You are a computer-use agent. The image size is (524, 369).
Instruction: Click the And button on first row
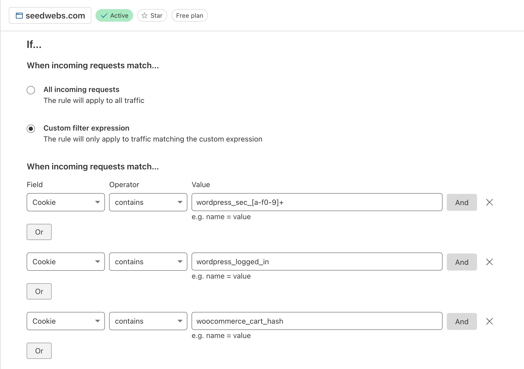[x=462, y=202]
